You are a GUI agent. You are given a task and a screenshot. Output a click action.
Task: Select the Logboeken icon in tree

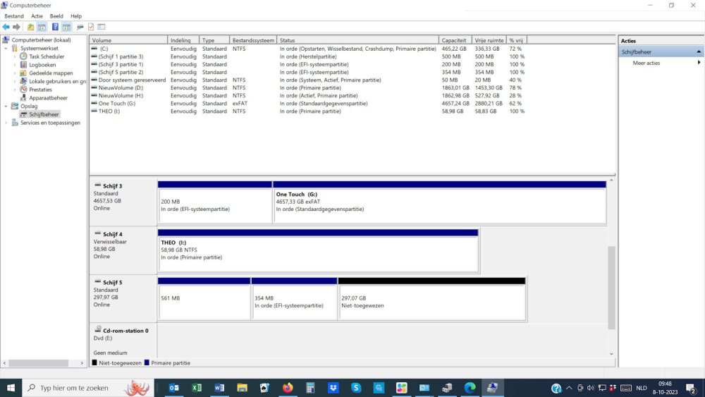click(23, 65)
